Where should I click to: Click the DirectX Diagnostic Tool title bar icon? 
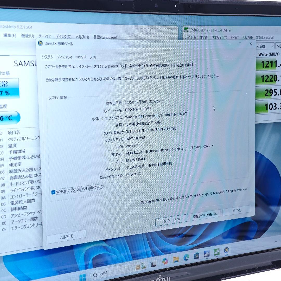40,44
